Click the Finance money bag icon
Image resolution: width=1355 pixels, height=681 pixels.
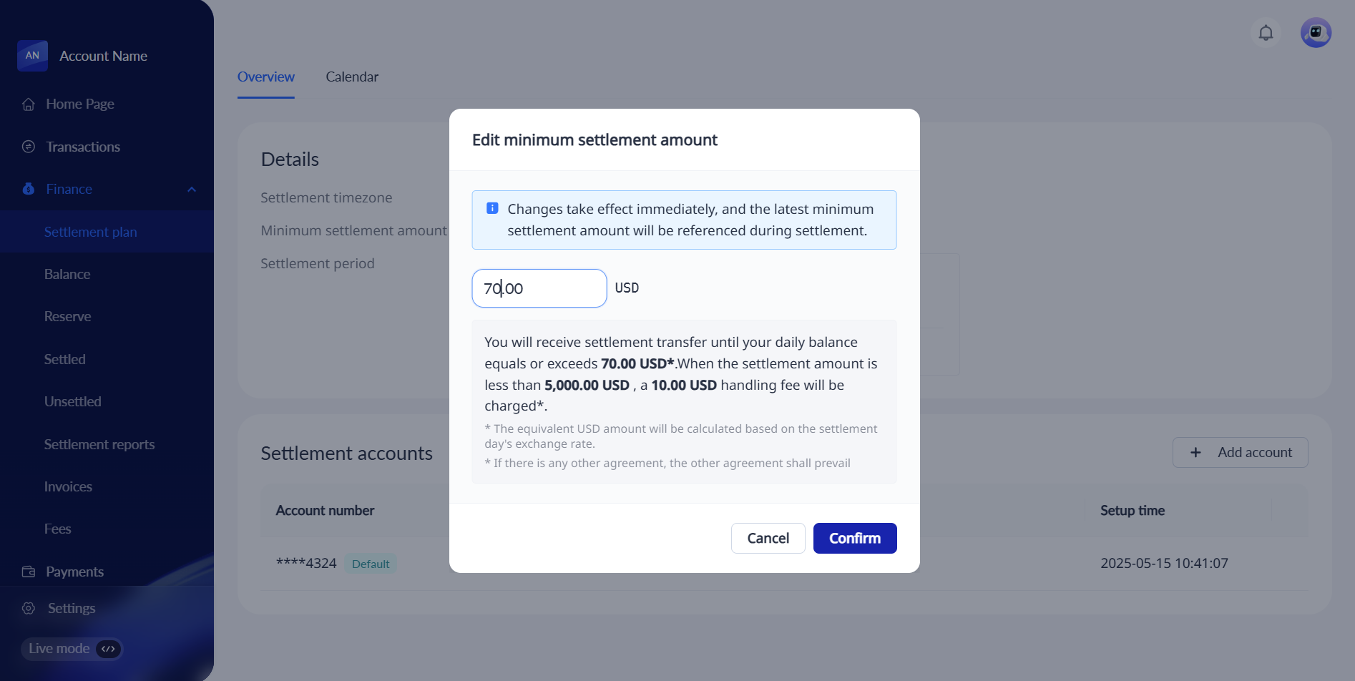[x=29, y=189]
